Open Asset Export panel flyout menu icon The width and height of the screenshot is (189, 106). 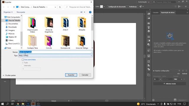[187, 12]
